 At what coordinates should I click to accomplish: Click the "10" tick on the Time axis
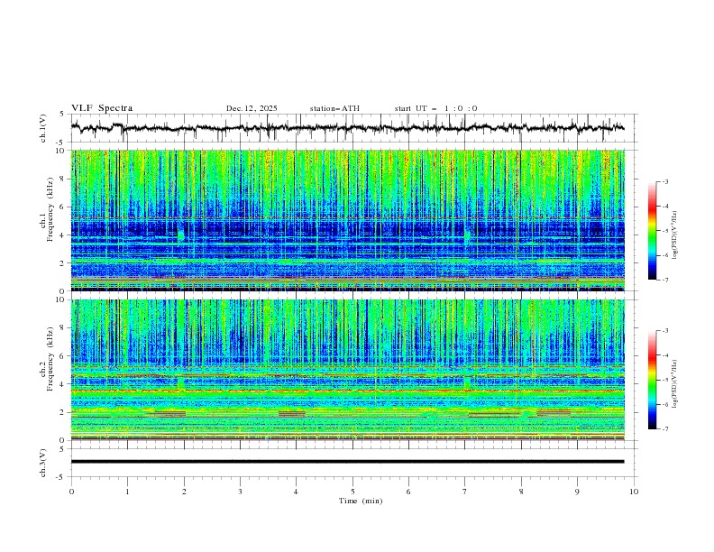pos(634,492)
